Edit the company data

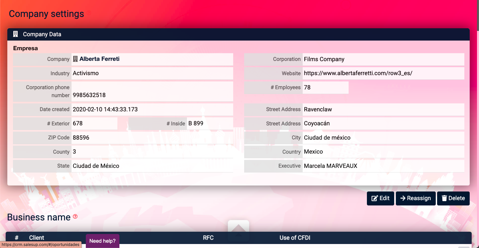pyautogui.click(x=381, y=198)
